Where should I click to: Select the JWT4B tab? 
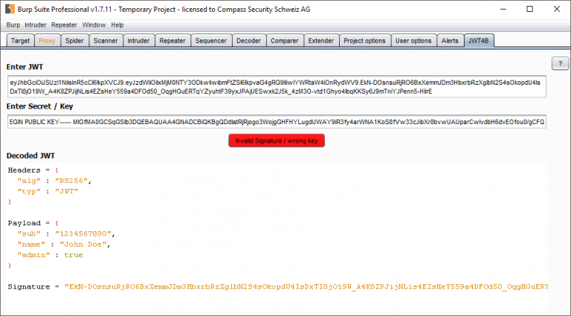pyautogui.click(x=479, y=41)
